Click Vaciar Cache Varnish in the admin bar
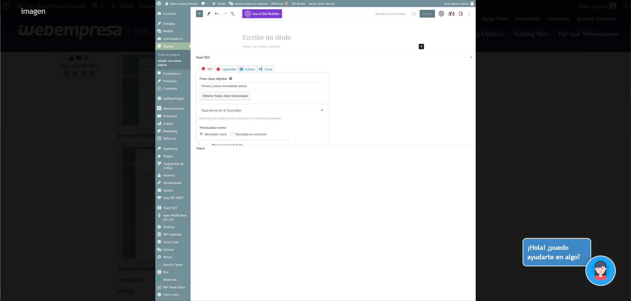Viewport: 631px width, 301px height. [322, 4]
